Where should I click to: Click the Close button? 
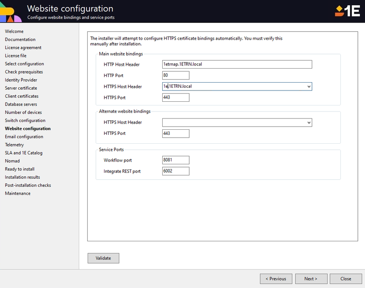tap(345, 279)
